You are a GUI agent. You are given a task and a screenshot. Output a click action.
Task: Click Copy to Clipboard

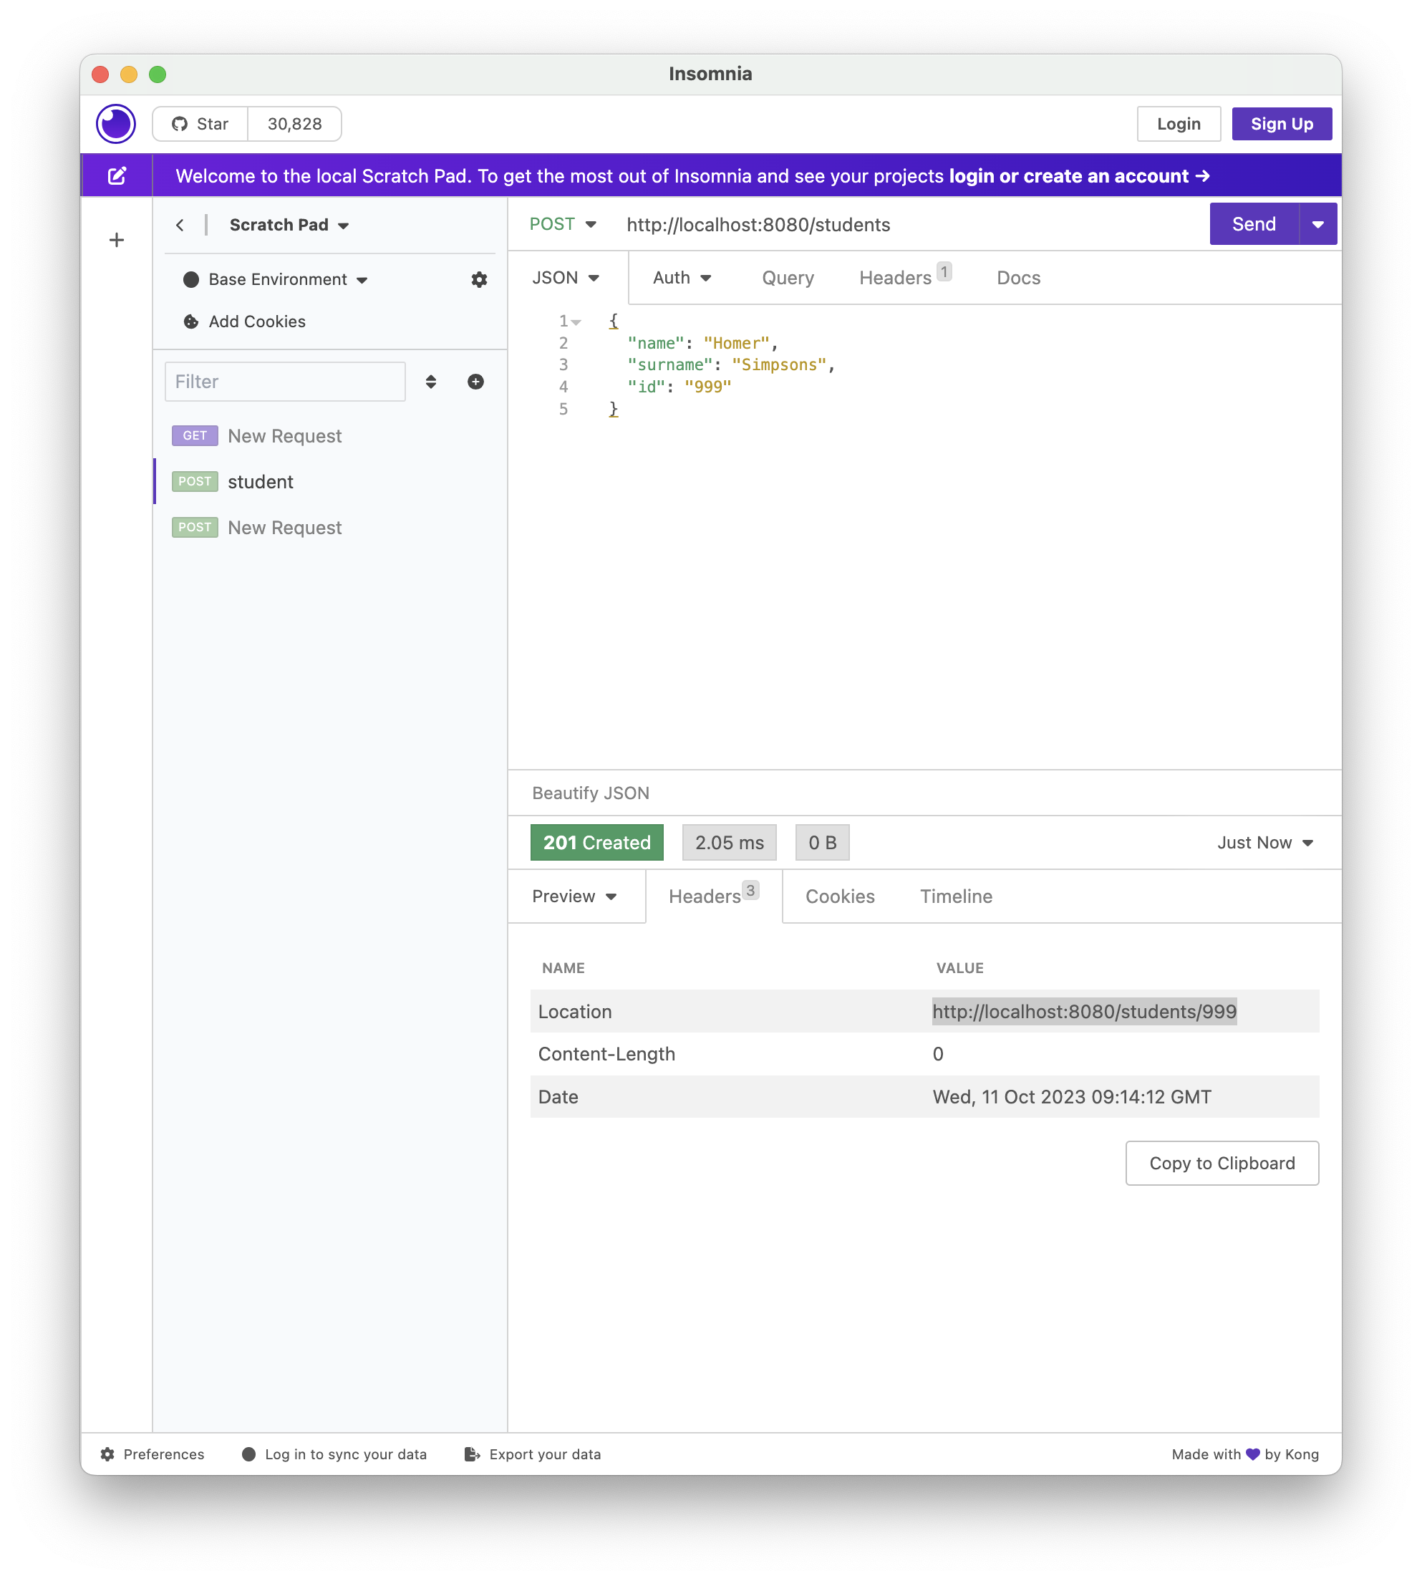tap(1222, 1163)
